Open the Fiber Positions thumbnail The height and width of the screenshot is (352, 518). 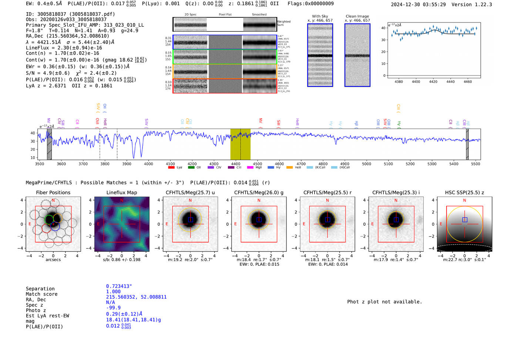53,224
